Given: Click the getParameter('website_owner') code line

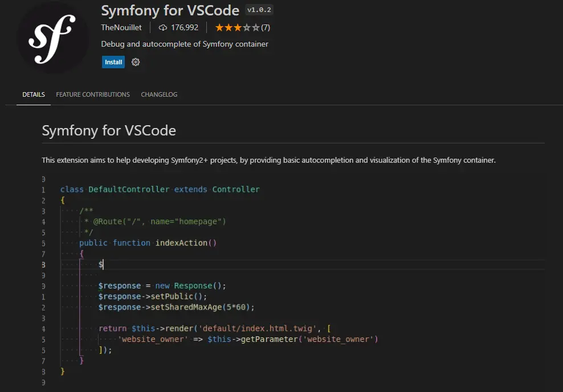Looking at the screenshot, I should [x=248, y=339].
